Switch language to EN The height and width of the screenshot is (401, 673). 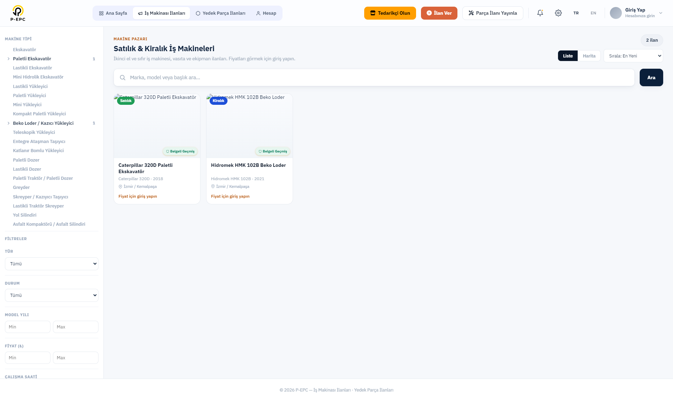[593, 13]
